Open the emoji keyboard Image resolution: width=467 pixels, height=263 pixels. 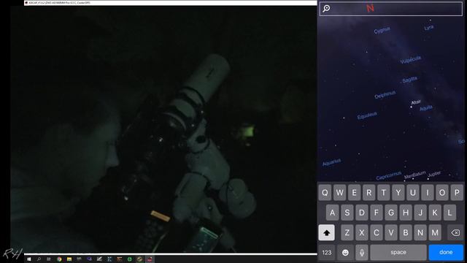(x=345, y=253)
